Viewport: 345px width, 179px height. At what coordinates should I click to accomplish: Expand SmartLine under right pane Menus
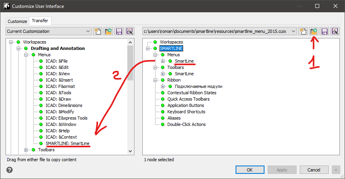163,61
